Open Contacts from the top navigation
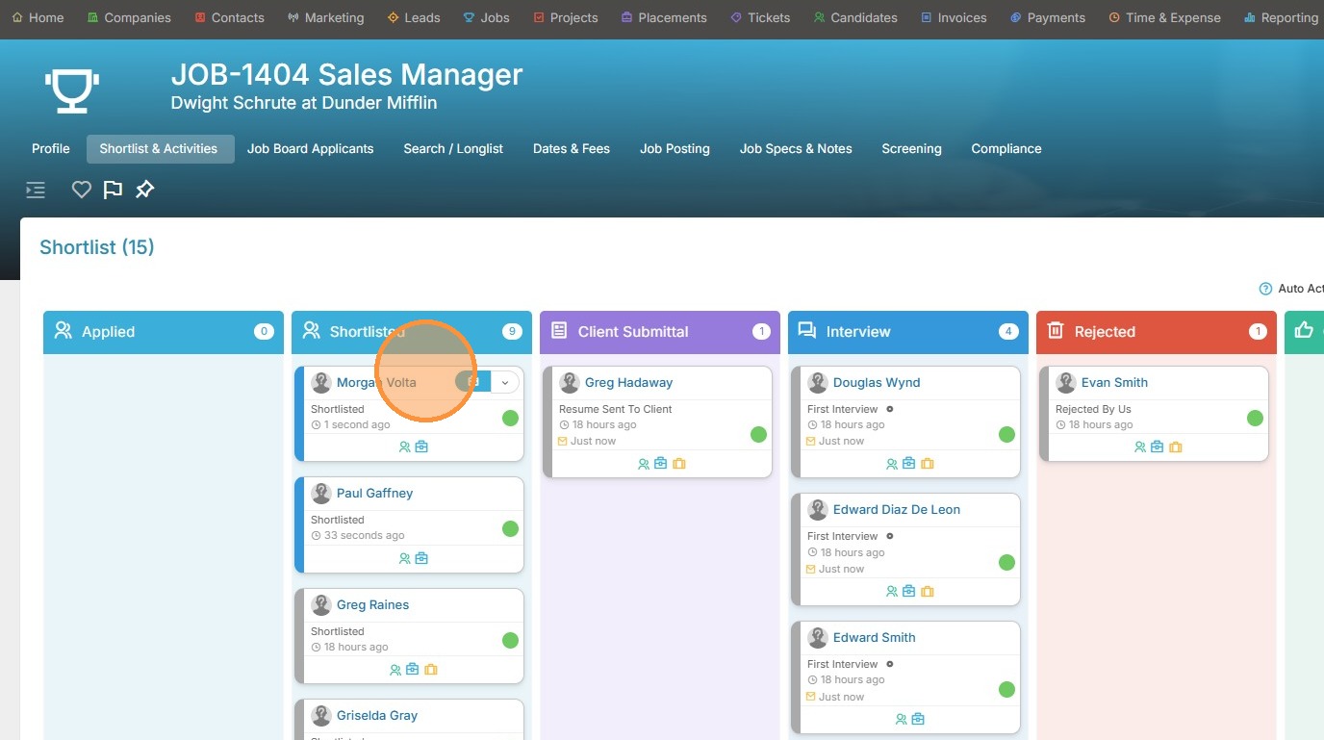The height and width of the screenshot is (740, 1324). click(229, 17)
